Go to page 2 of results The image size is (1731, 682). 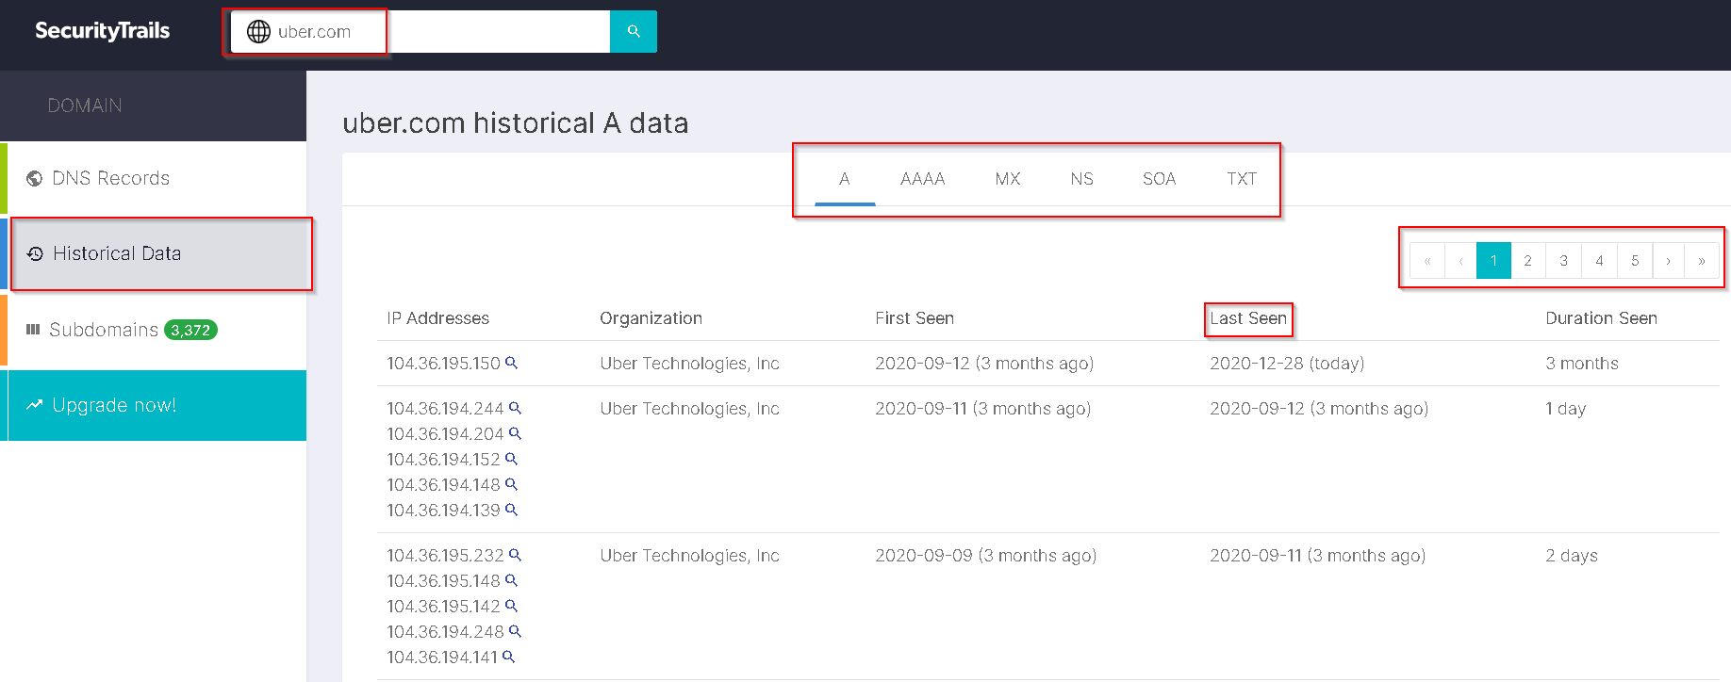pos(1527,261)
